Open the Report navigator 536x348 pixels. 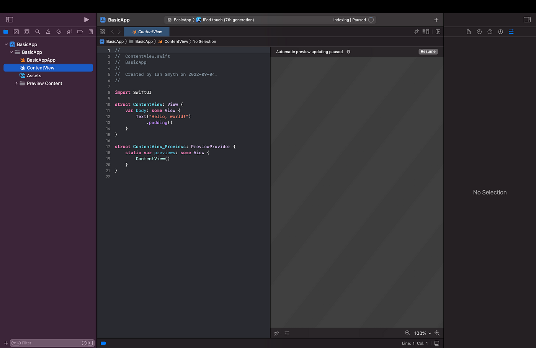91,32
